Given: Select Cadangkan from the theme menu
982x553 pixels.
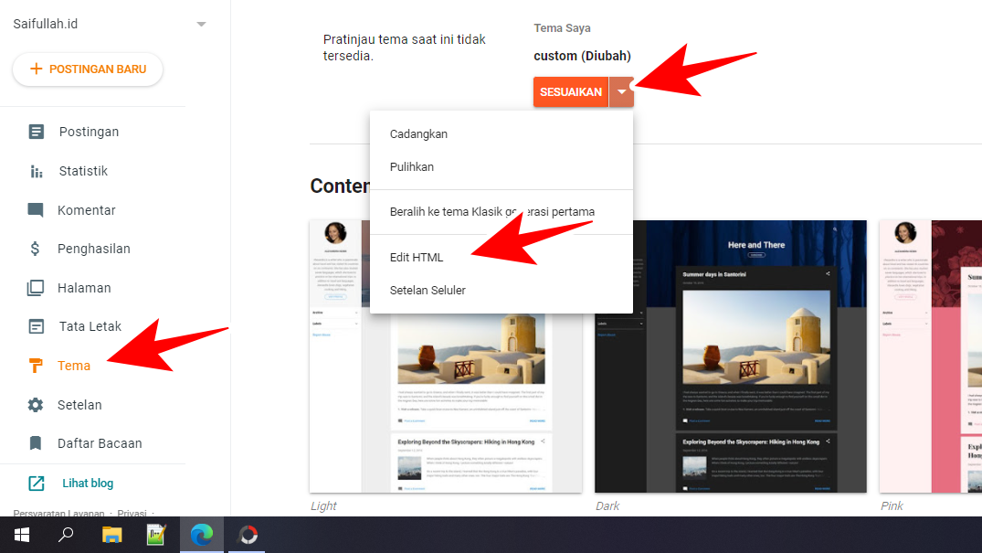Looking at the screenshot, I should (x=418, y=133).
